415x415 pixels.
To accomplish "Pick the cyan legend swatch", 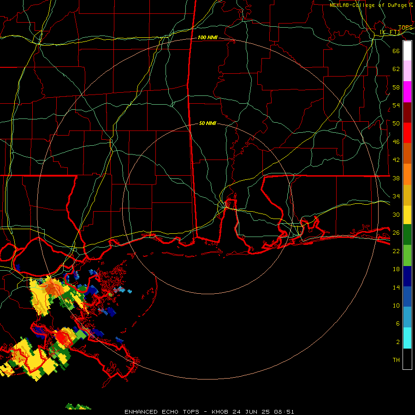I will point(407,338).
